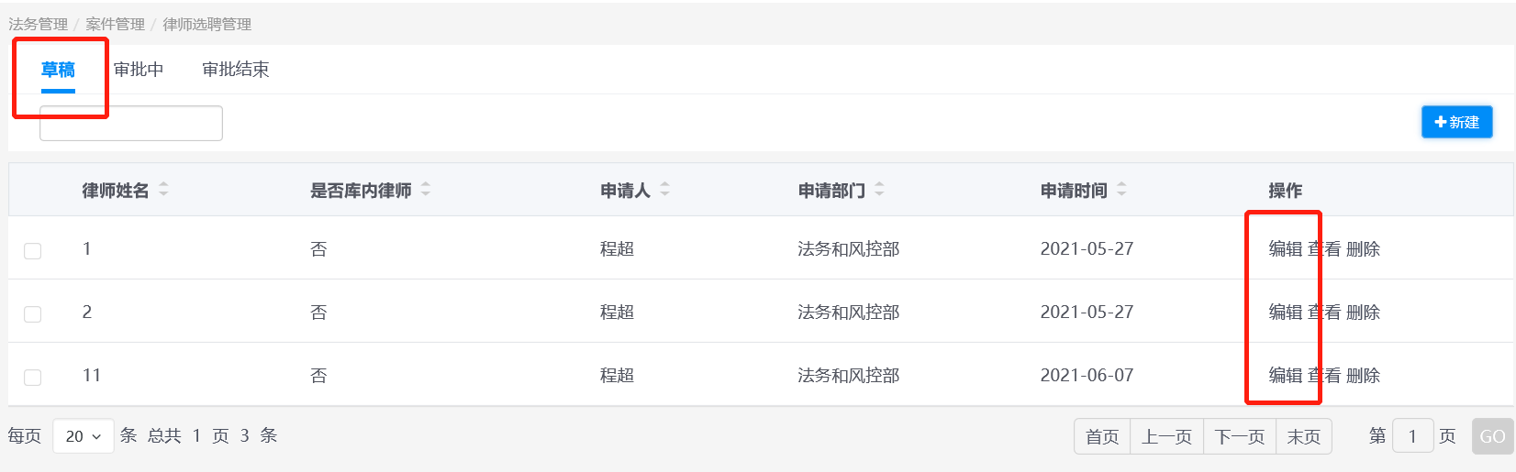Click the 新建 button with plus icon

point(1456,122)
